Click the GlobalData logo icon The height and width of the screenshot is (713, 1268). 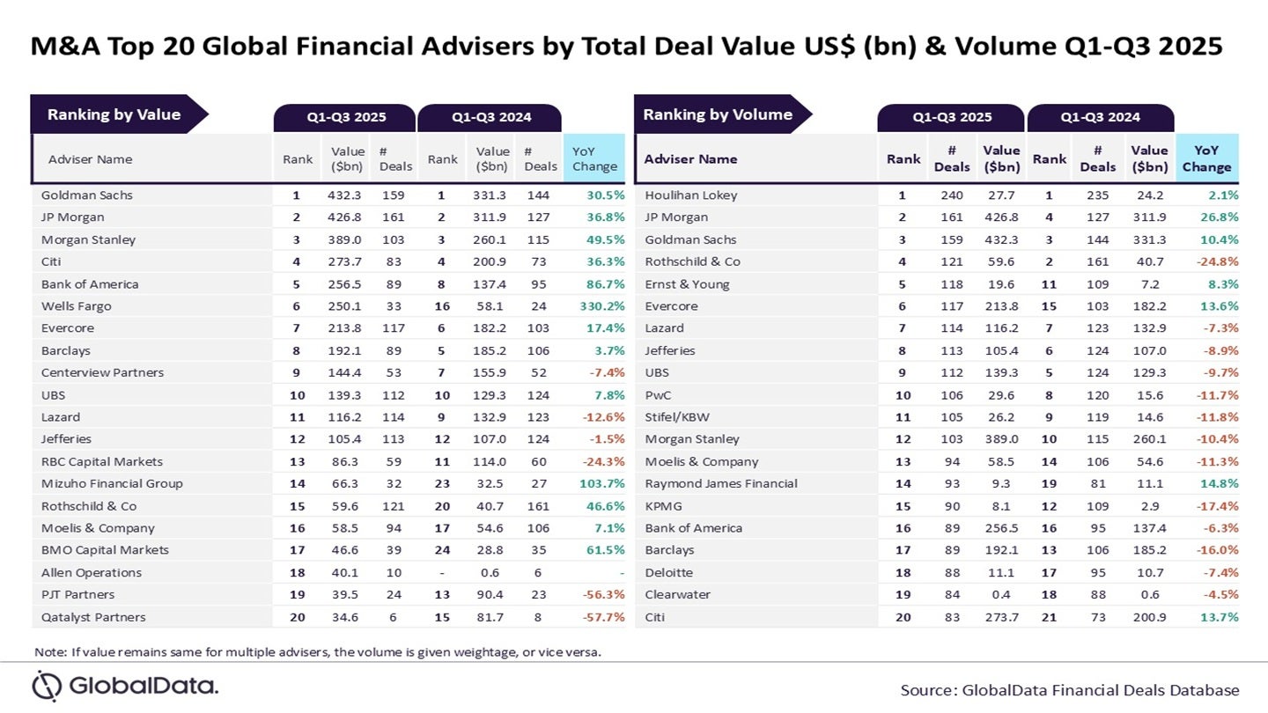click(x=47, y=686)
